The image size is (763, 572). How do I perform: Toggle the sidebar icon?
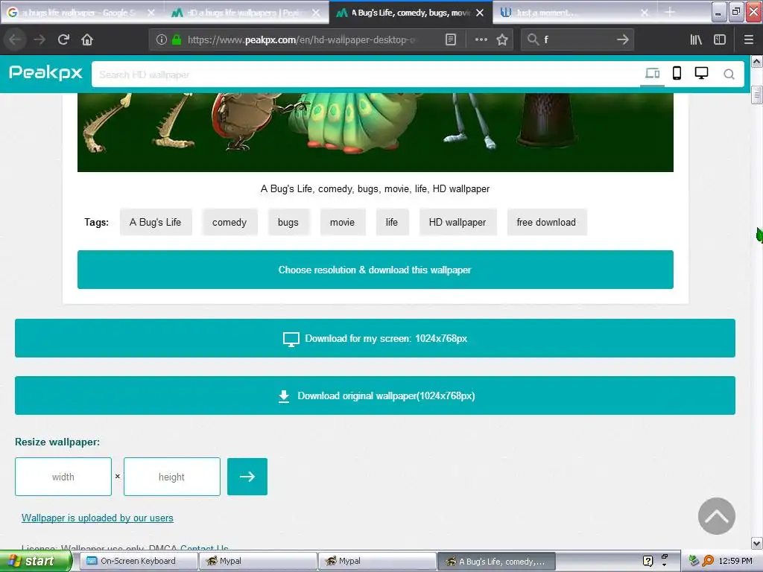[720, 39]
